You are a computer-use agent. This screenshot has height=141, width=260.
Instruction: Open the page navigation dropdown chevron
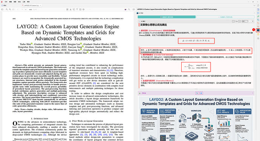[26, 9]
